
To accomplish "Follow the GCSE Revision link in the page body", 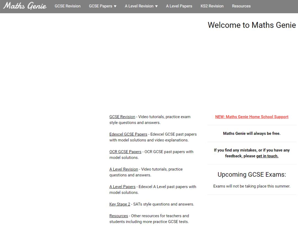I will tap(122, 117).
